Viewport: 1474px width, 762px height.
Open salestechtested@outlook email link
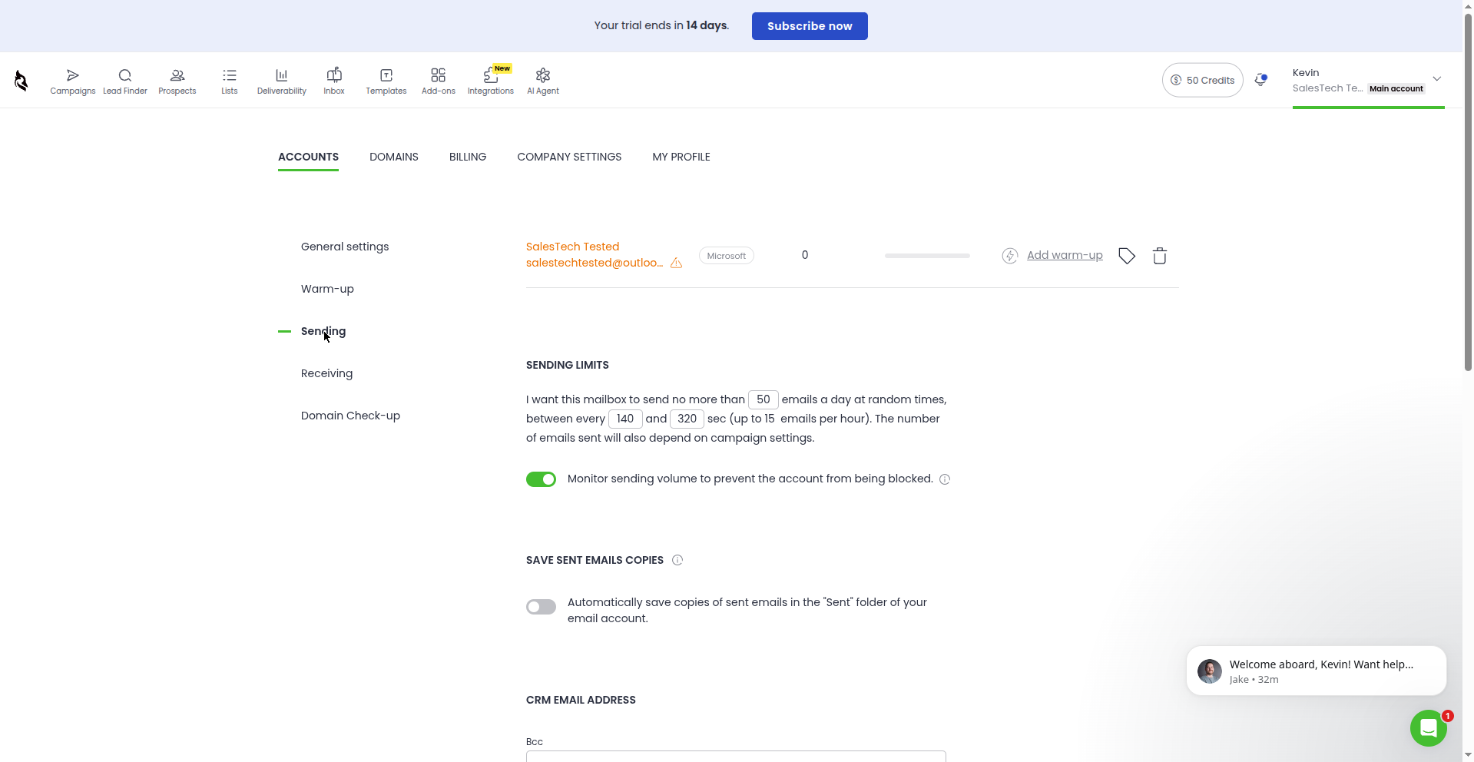click(595, 263)
